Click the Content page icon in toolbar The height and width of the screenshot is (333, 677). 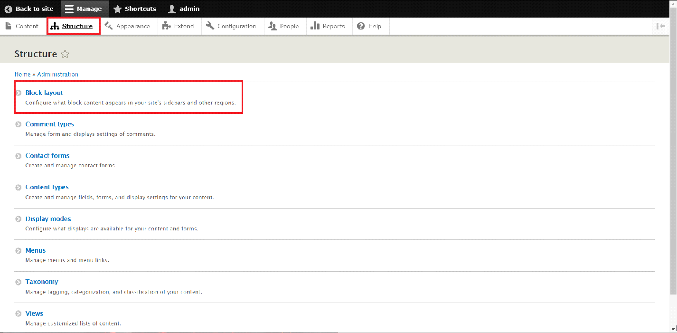tap(8, 26)
